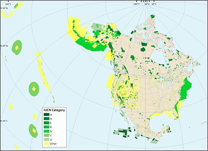
Task: Click the V legend color swatch
Action: tap(46, 135)
